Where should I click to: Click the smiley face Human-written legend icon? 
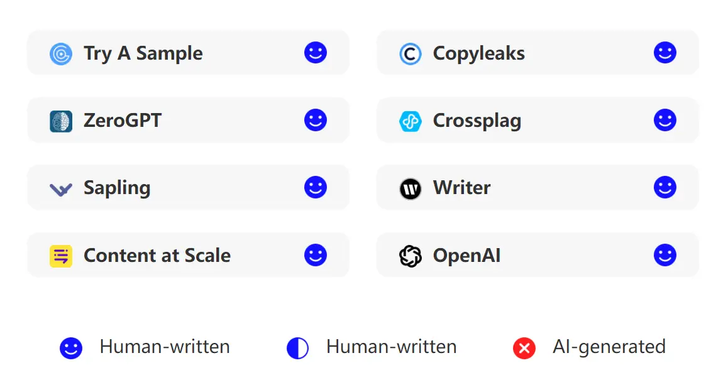[71, 348]
